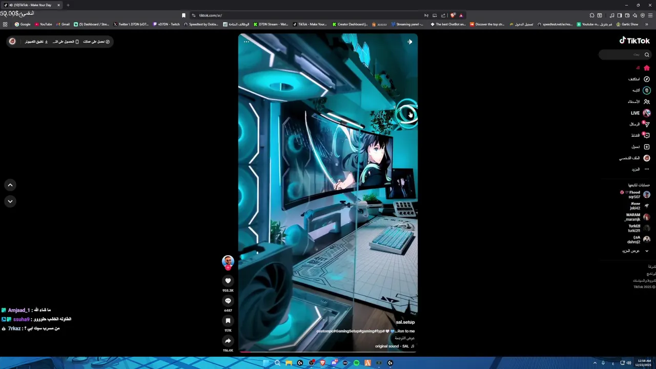Open followed account MARAM _maramjk
Screen dimensions: 656x369
coord(637,217)
